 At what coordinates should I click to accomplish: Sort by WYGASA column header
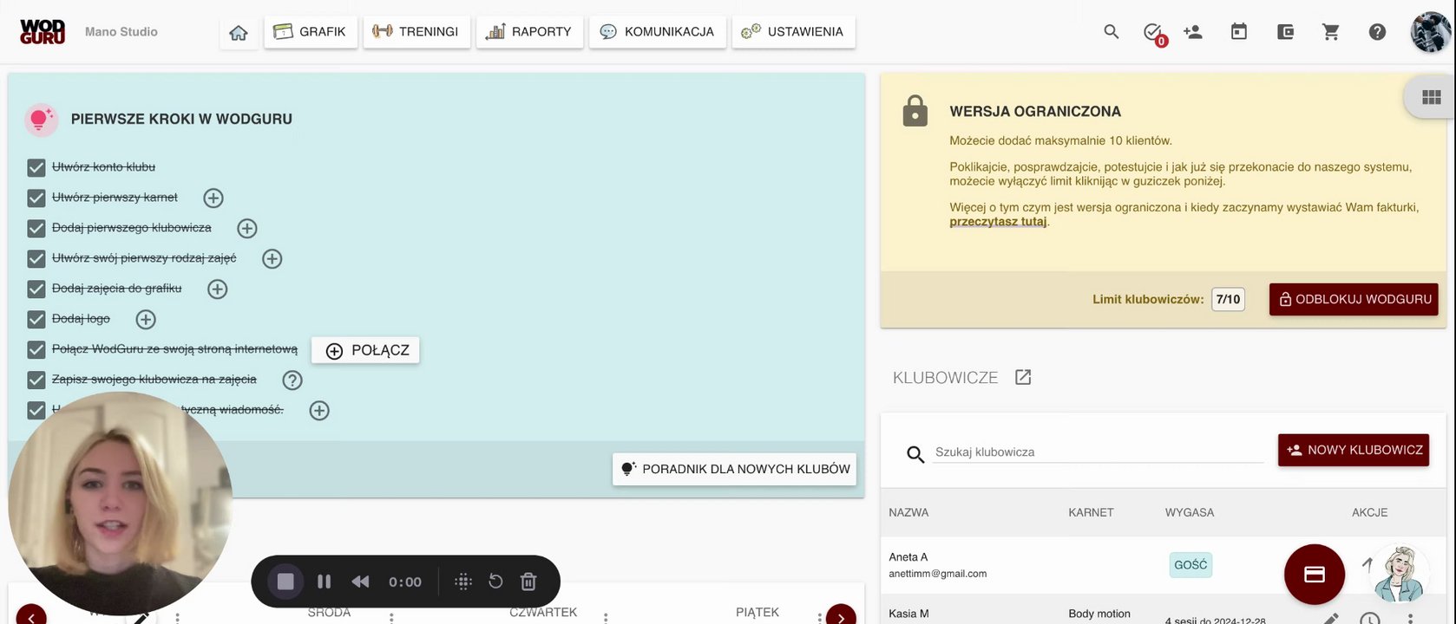click(1190, 512)
